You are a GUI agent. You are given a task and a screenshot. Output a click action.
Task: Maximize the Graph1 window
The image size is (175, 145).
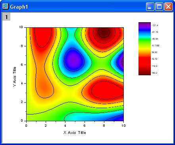(159, 6)
